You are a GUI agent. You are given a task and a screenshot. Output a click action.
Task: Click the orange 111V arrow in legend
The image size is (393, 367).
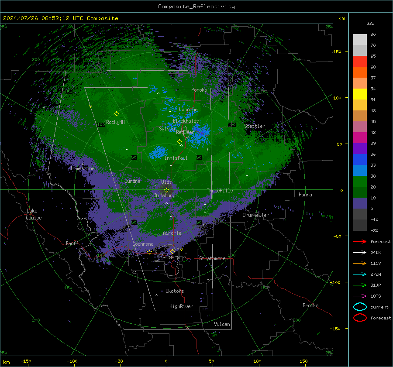click(360, 263)
